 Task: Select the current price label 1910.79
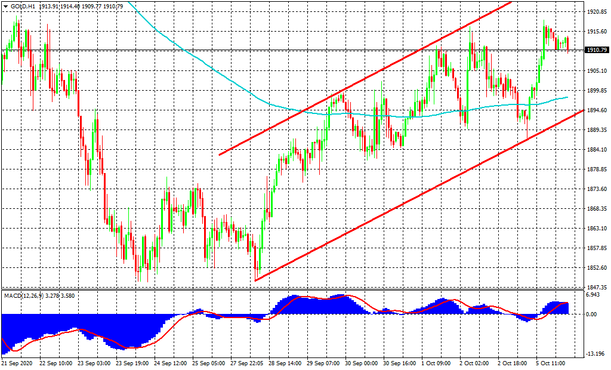pyautogui.click(x=597, y=50)
